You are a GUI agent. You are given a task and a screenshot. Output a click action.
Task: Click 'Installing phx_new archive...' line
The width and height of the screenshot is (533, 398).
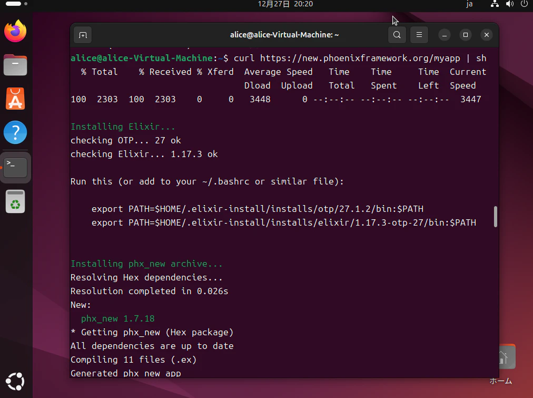coord(146,264)
